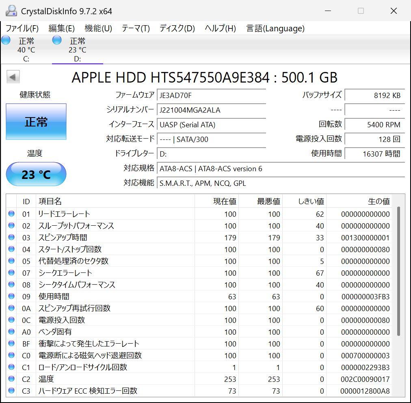Select raw value 0000002293B3
This screenshot has height=403, width=411.
pos(366,368)
